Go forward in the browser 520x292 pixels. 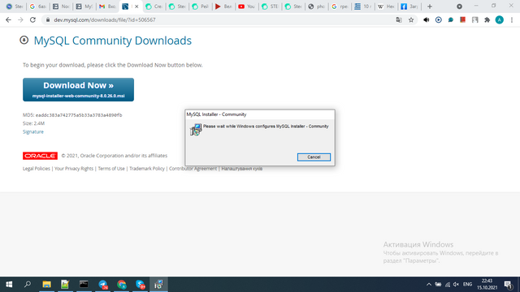pos(20,19)
